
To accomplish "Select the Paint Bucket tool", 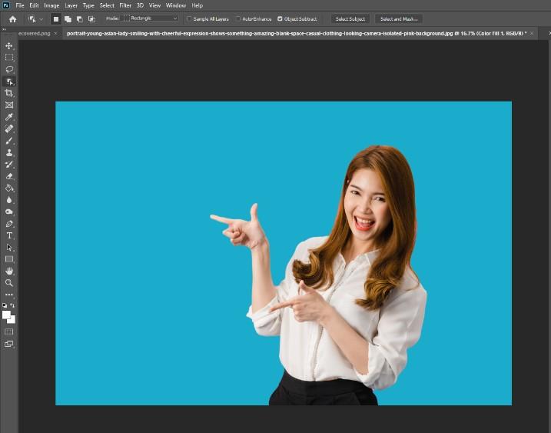I will 9,188.
